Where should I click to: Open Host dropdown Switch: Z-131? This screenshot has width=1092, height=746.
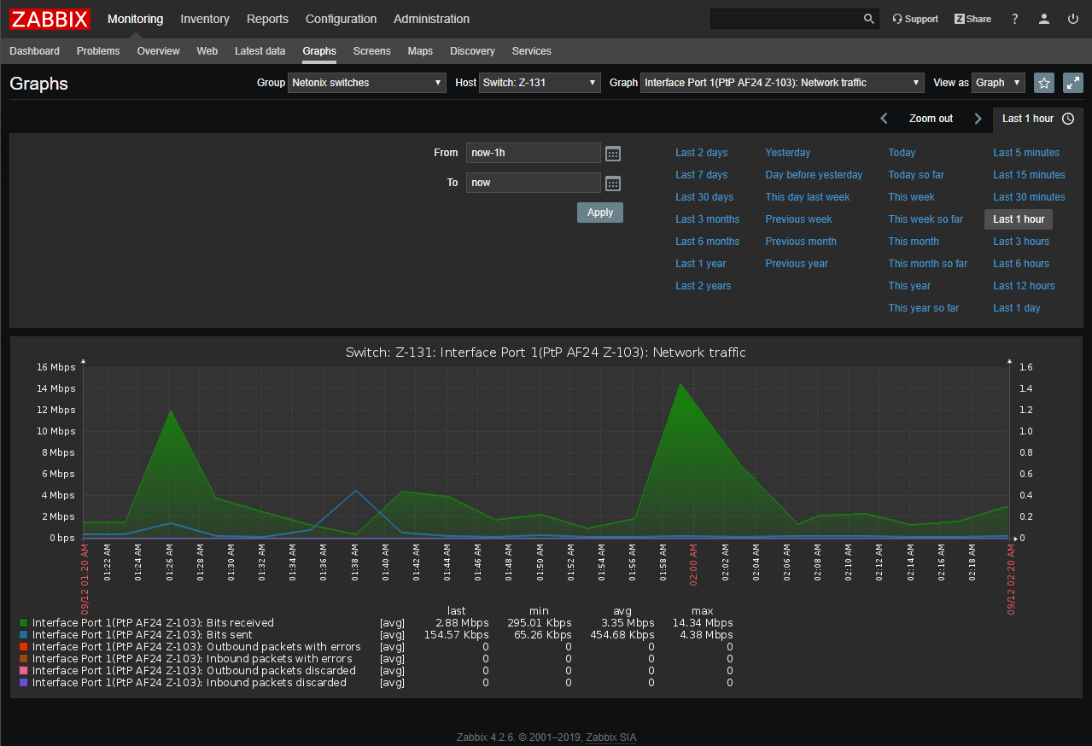click(540, 83)
